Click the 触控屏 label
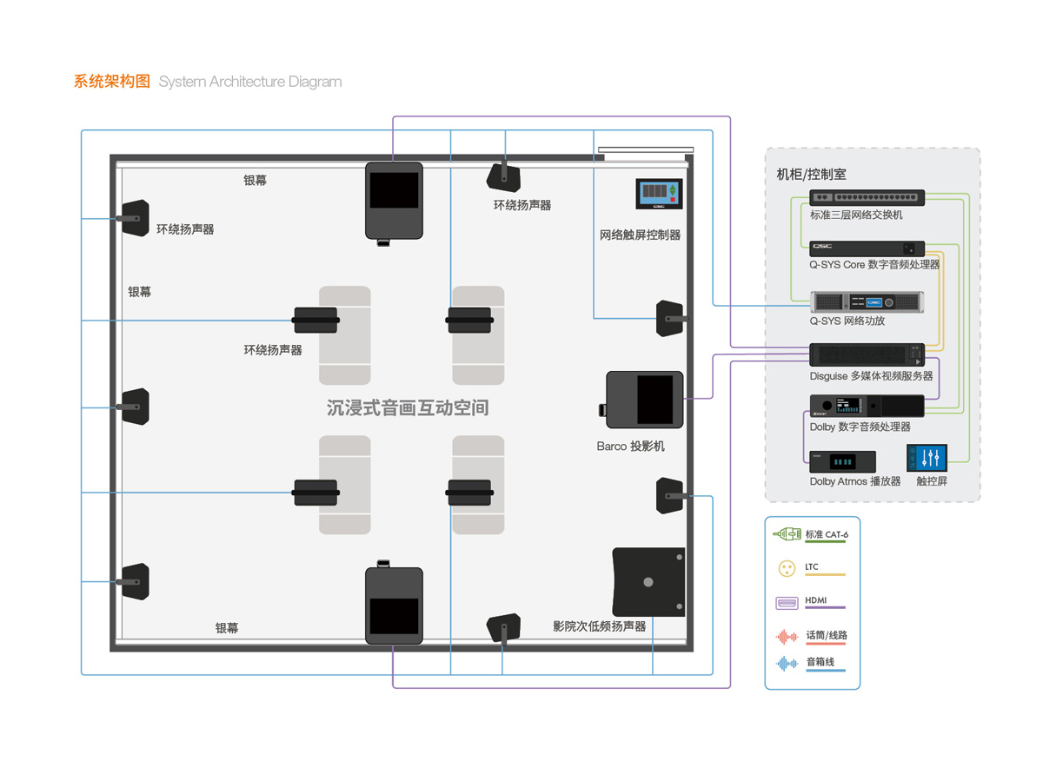The height and width of the screenshot is (768, 1043). [x=932, y=481]
